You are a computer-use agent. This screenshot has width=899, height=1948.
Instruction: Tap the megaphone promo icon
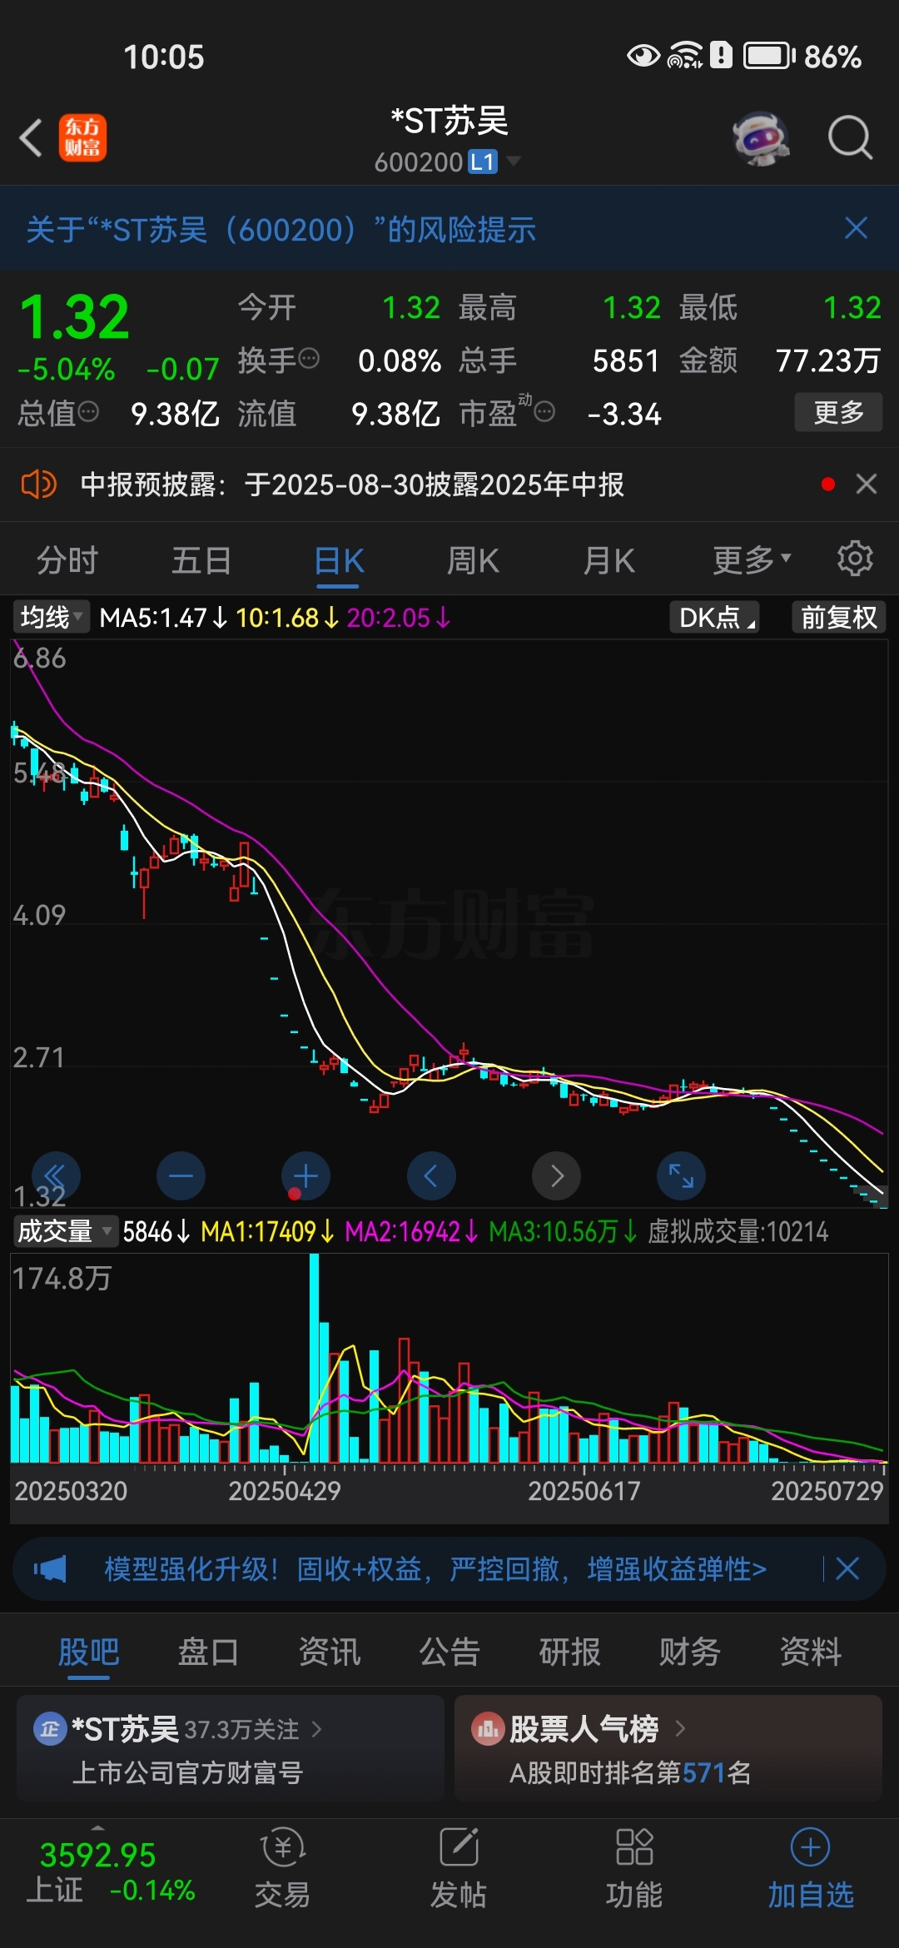click(x=50, y=1569)
